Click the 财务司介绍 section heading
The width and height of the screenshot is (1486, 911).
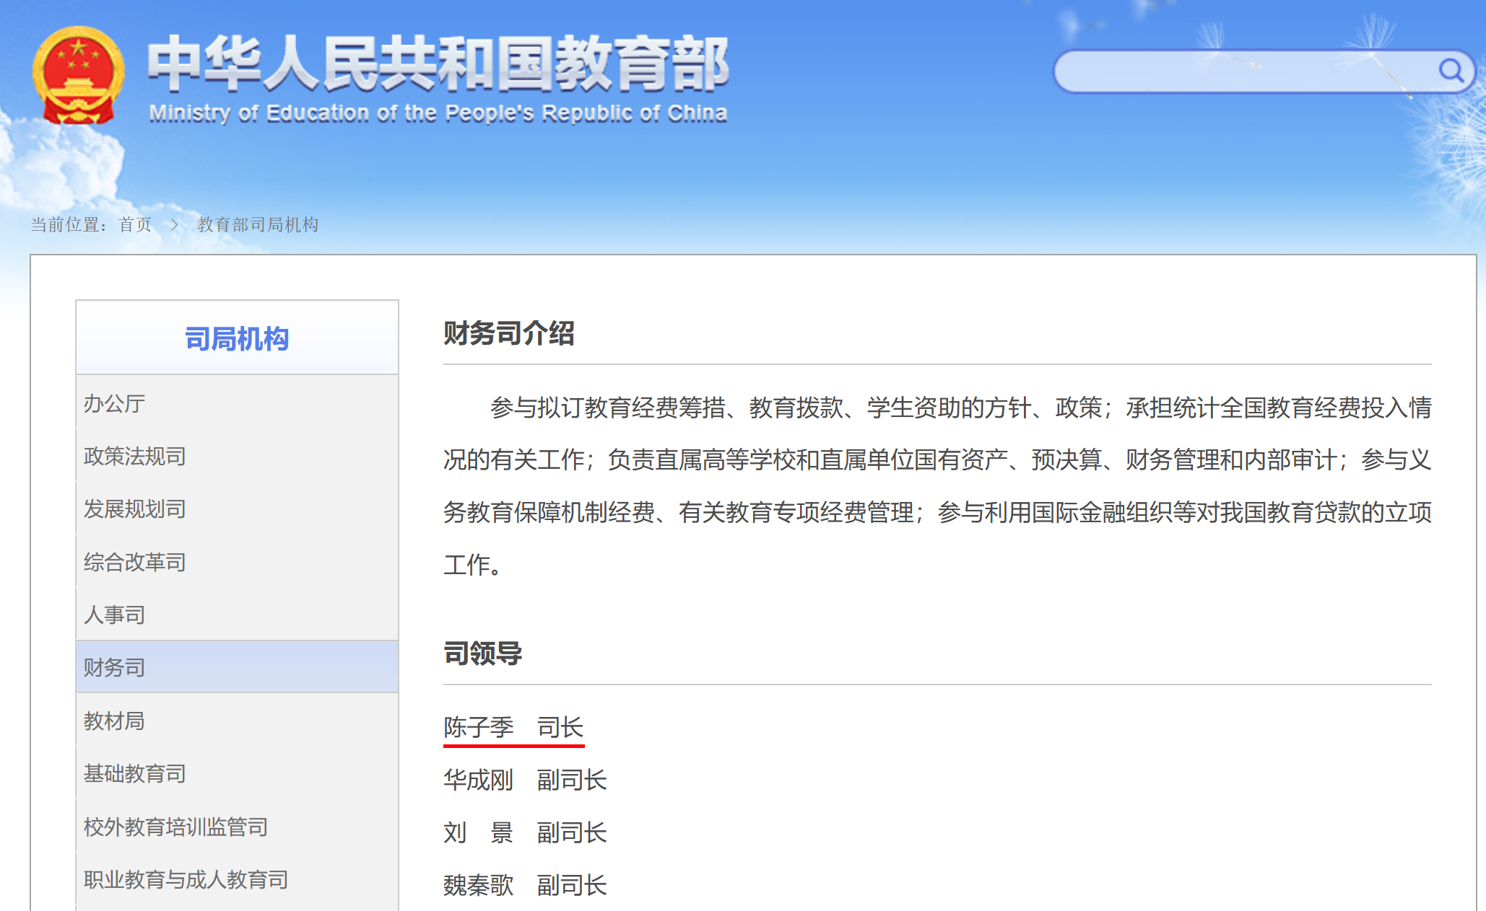508,333
